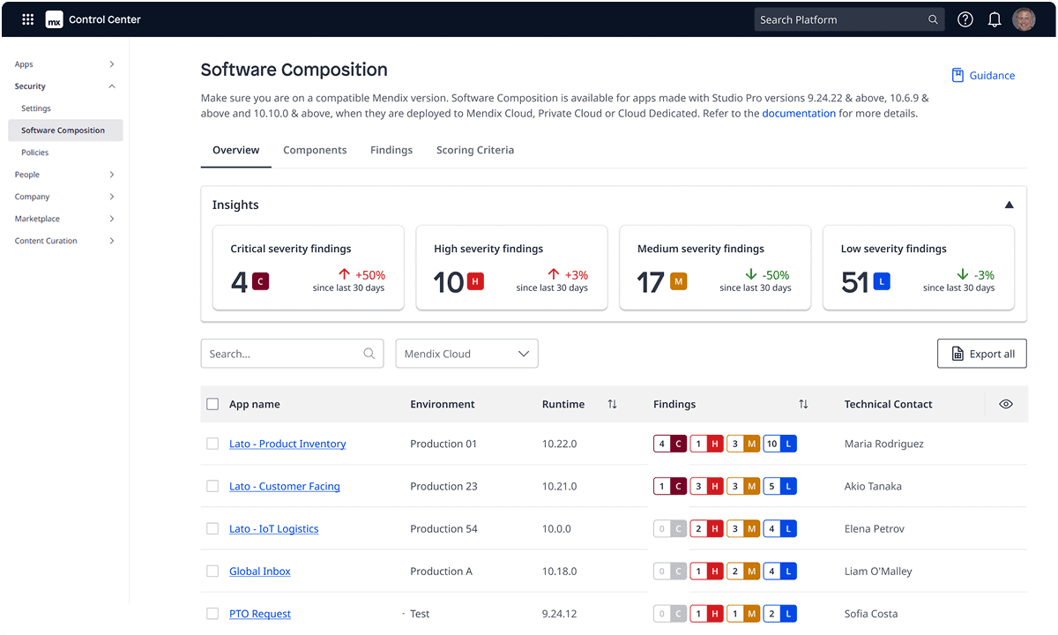Open Global Inbox app link
This screenshot has width=1058, height=635.
[260, 571]
